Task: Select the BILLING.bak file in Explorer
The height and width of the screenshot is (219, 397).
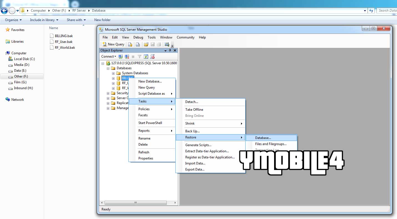Action: (62, 36)
